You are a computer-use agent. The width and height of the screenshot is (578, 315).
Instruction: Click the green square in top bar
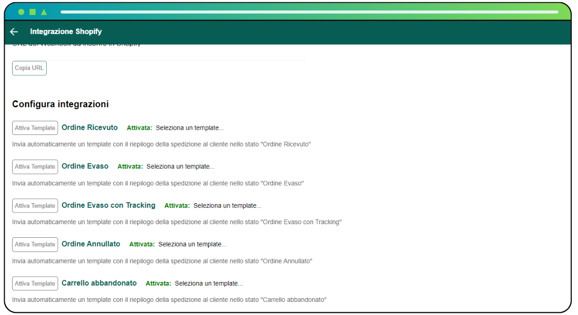(33, 12)
